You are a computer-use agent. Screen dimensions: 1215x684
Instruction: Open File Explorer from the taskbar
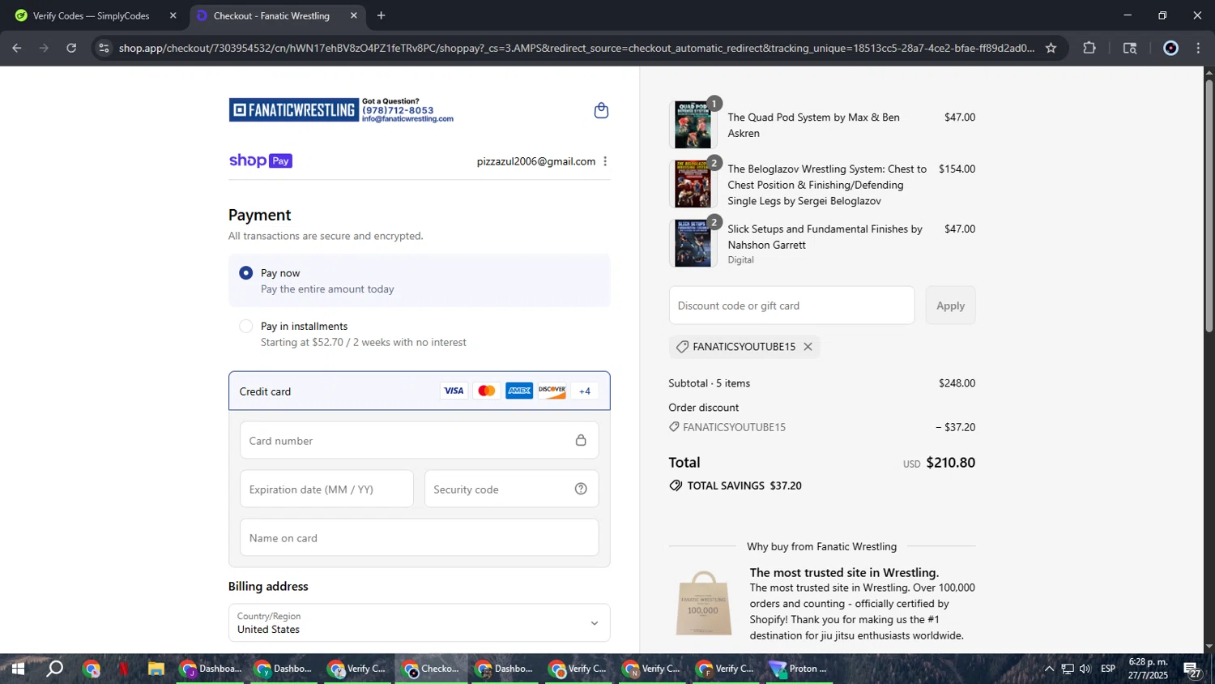[156, 669]
